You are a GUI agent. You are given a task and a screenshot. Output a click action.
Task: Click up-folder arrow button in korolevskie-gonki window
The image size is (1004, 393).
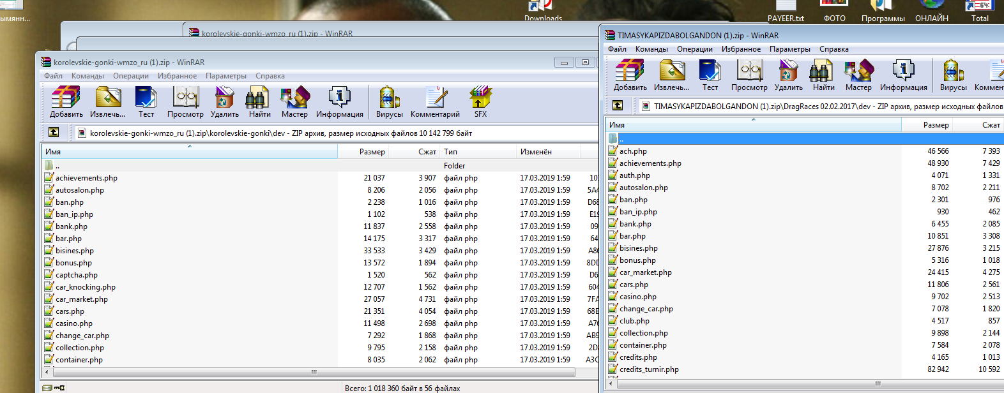[54, 132]
